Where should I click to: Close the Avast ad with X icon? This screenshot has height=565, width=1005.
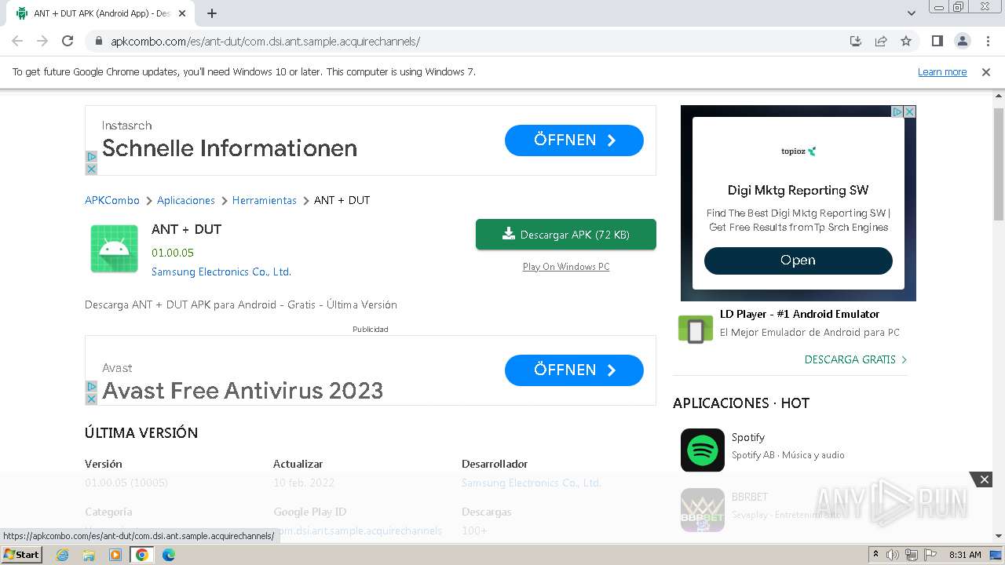[x=91, y=399]
